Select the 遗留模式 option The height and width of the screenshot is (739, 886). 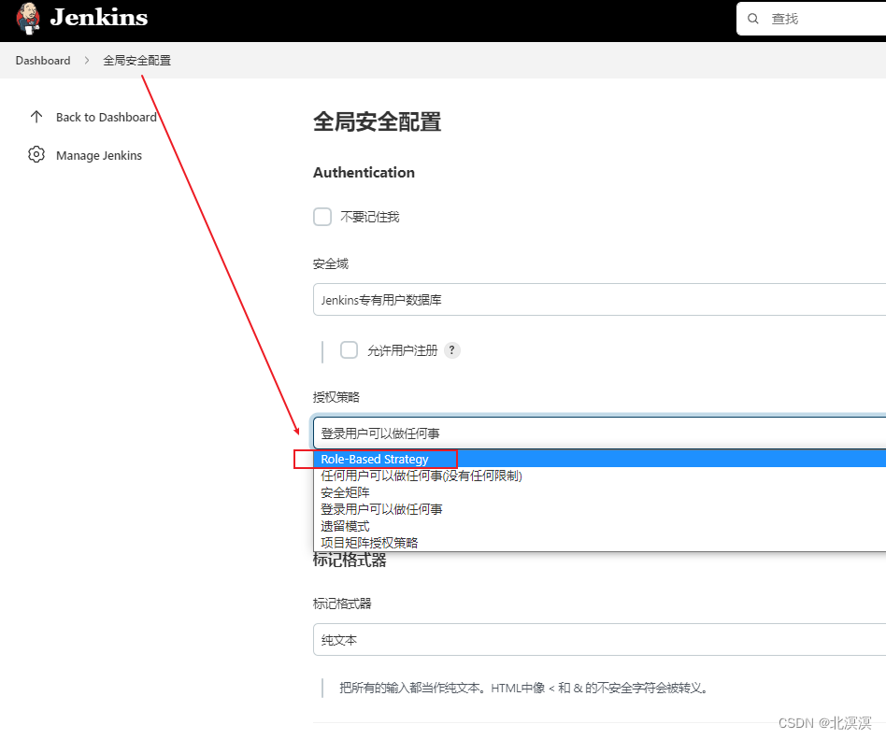pos(599,526)
